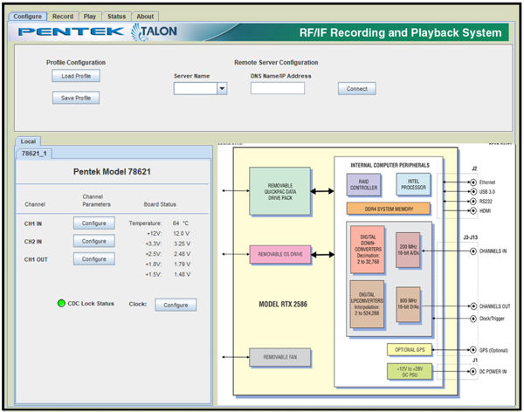Open the Server Name dropdown arrow

click(222, 88)
